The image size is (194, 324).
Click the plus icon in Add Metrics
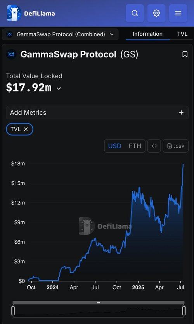(181, 112)
